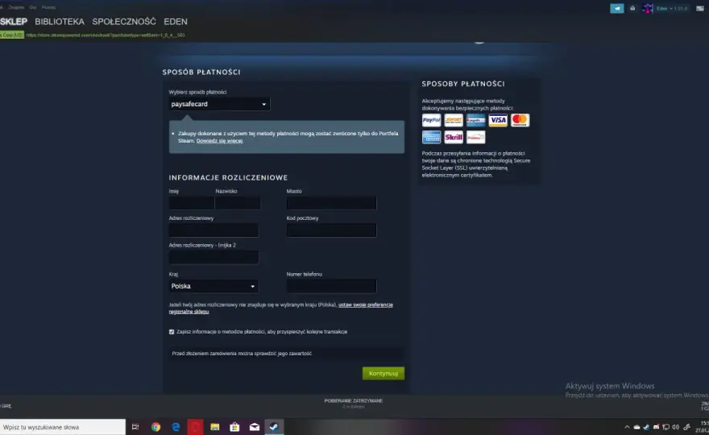Click the 'SPOSÓB PŁATNOŚCI' heading
This screenshot has height=435, width=709.
click(x=201, y=72)
